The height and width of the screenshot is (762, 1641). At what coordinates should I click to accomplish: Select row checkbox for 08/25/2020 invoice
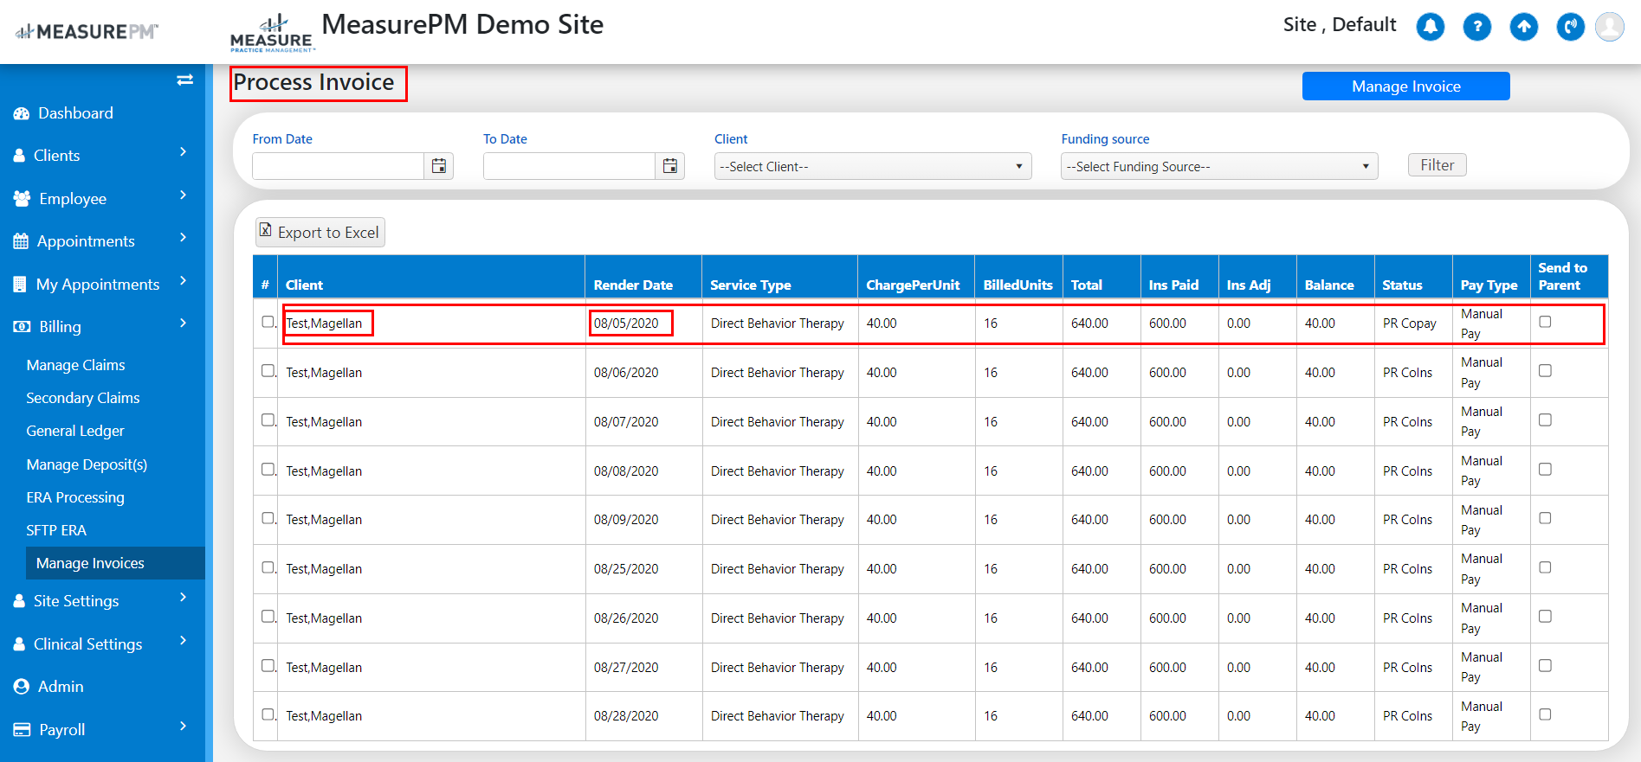(x=268, y=567)
